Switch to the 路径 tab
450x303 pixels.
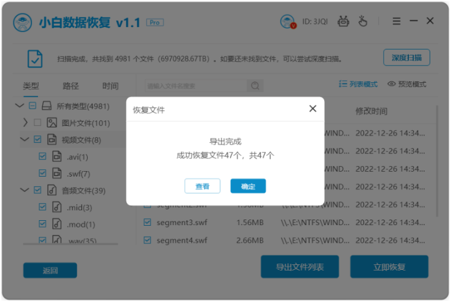click(x=71, y=86)
